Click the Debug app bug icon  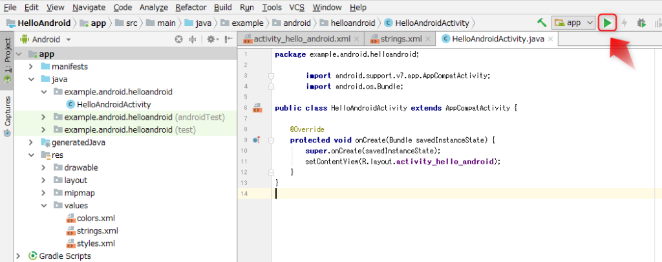(641, 23)
